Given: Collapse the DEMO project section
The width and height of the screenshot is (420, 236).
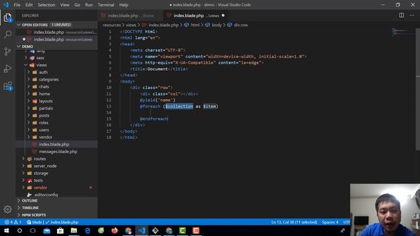Looking at the screenshot, I should (x=57, y=47).
